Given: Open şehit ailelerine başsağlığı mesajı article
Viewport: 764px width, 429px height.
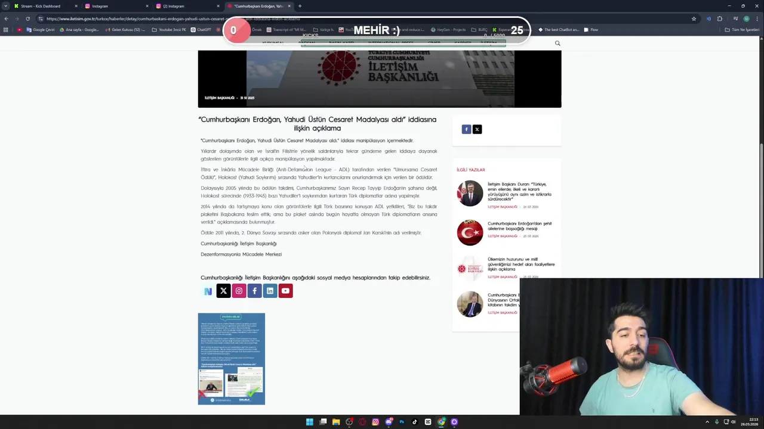Looking at the screenshot, I should pyautogui.click(x=519, y=226).
